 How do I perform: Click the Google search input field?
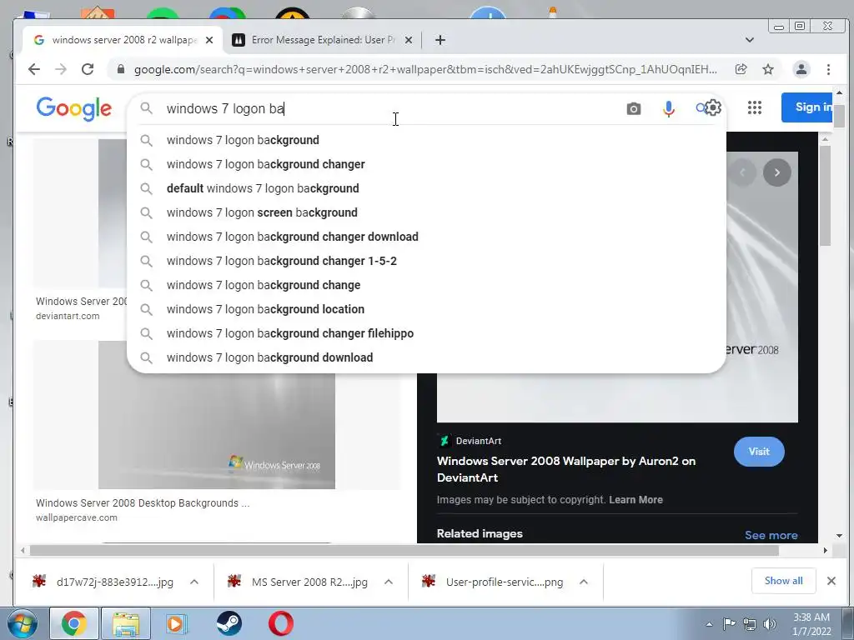(x=389, y=109)
